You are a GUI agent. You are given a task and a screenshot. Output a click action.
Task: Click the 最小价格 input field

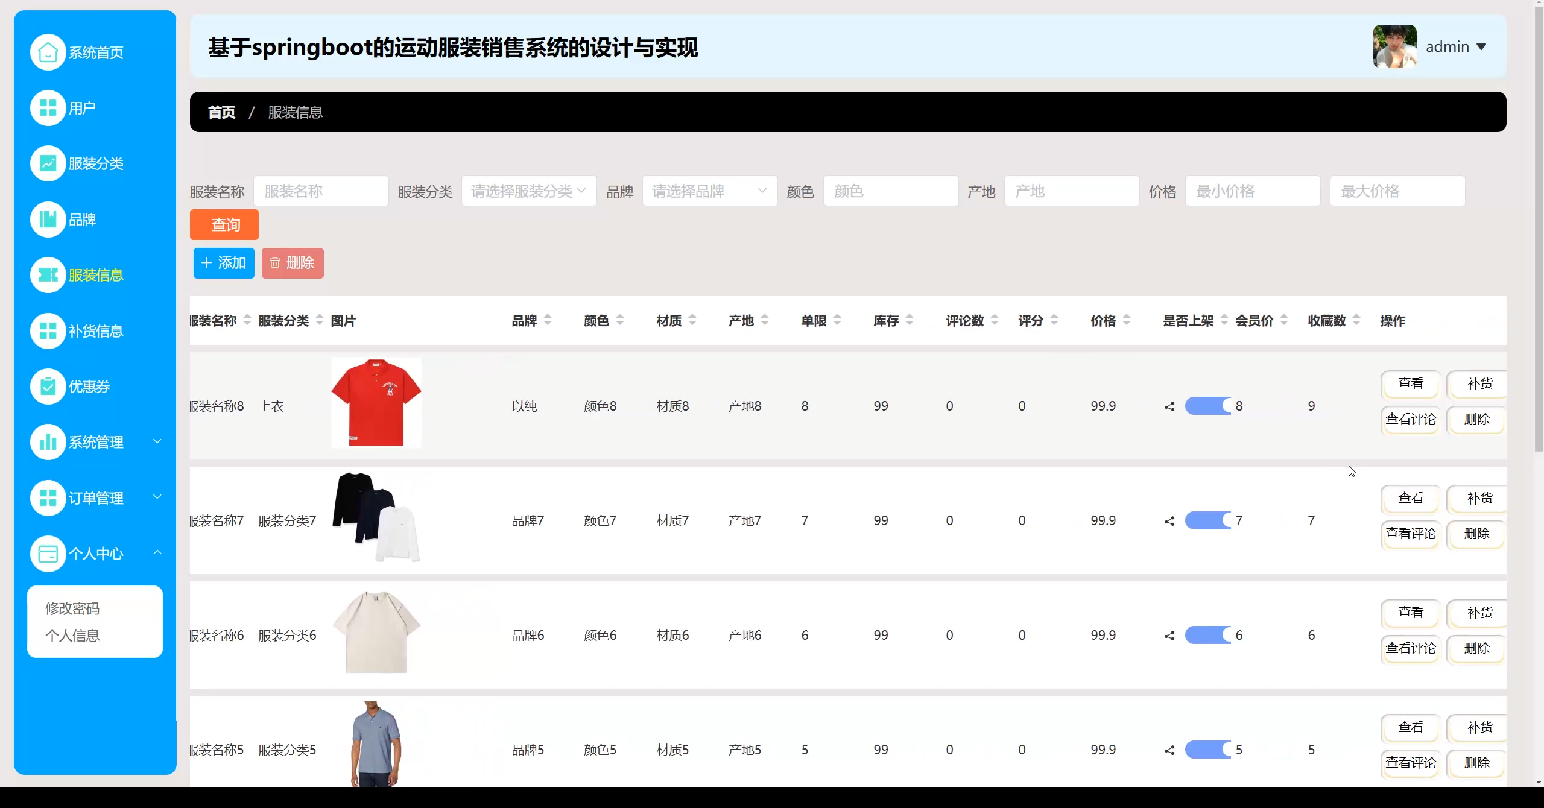pyautogui.click(x=1252, y=191)
